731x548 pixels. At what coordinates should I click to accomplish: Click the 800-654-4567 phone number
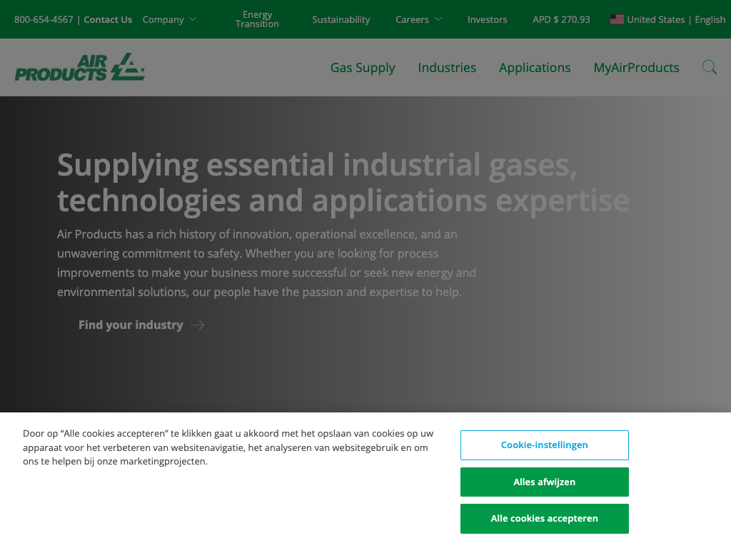pos(44,19)
